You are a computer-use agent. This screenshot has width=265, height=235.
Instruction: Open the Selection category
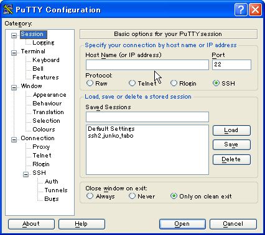click(46, 121)
